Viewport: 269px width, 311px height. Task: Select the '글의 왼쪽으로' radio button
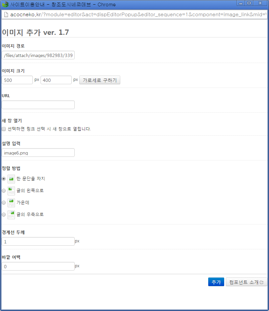(4, 191)
